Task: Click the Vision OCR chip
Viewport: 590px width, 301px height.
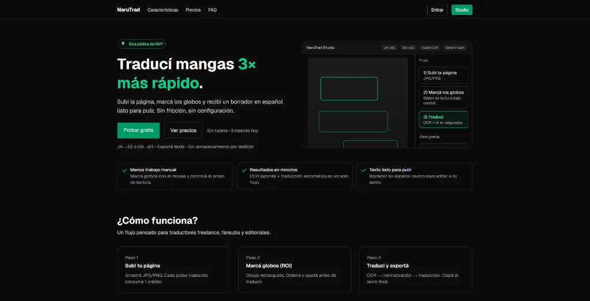Action: 430,48
